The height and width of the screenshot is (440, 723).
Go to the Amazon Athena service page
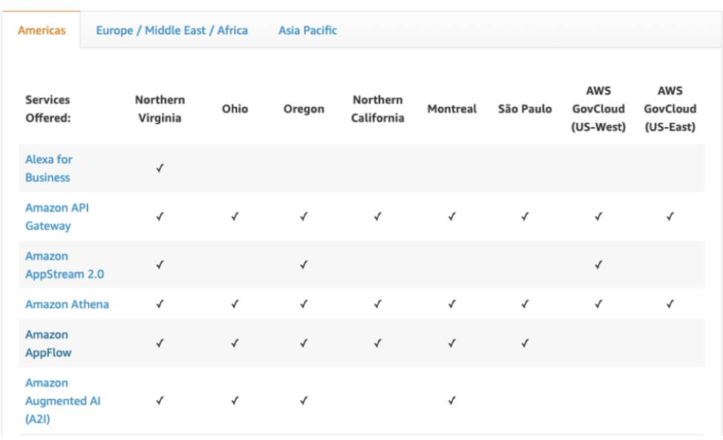(67, 304)
